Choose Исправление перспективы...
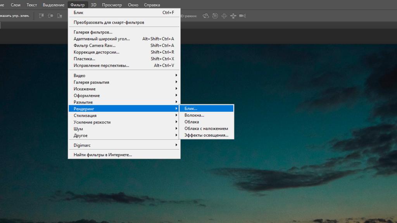The image size is (397, 223). 124,65
